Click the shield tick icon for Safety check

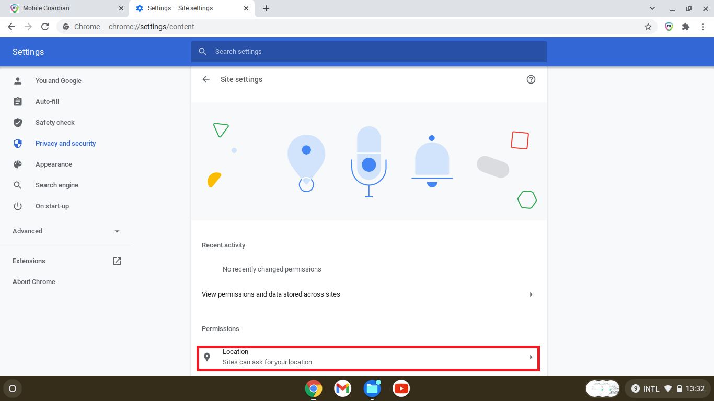point(18,123)
